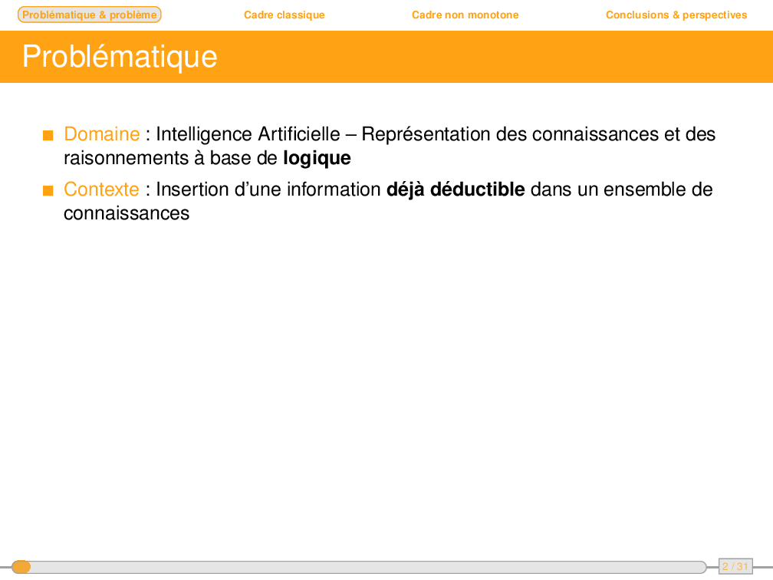Open the Problématique & problème section
773x580 pixels.
point(89,15)
